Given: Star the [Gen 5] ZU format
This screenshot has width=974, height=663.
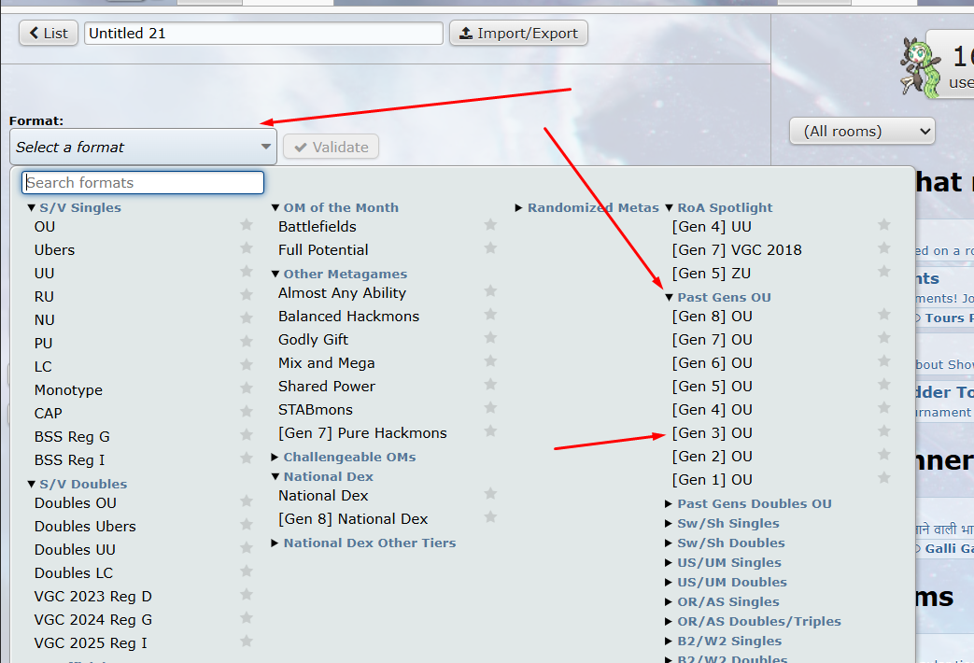Looking at the screenshot, I should [x=884, y=272].
